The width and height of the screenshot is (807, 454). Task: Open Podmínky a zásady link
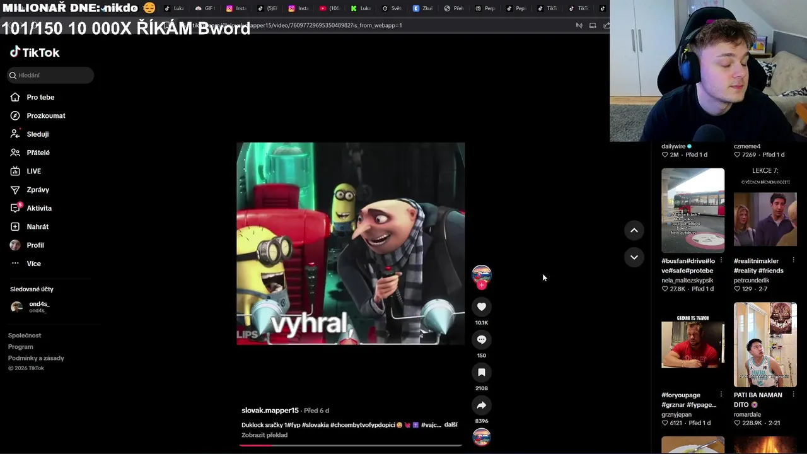36,358
